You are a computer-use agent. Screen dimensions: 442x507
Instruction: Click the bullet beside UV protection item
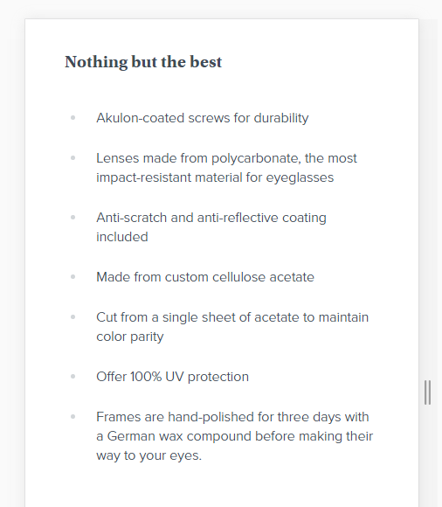[x=73, y=377]
